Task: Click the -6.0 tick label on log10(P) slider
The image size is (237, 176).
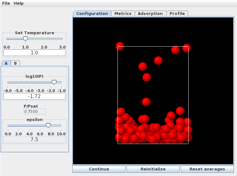Action: coord(7,91)
